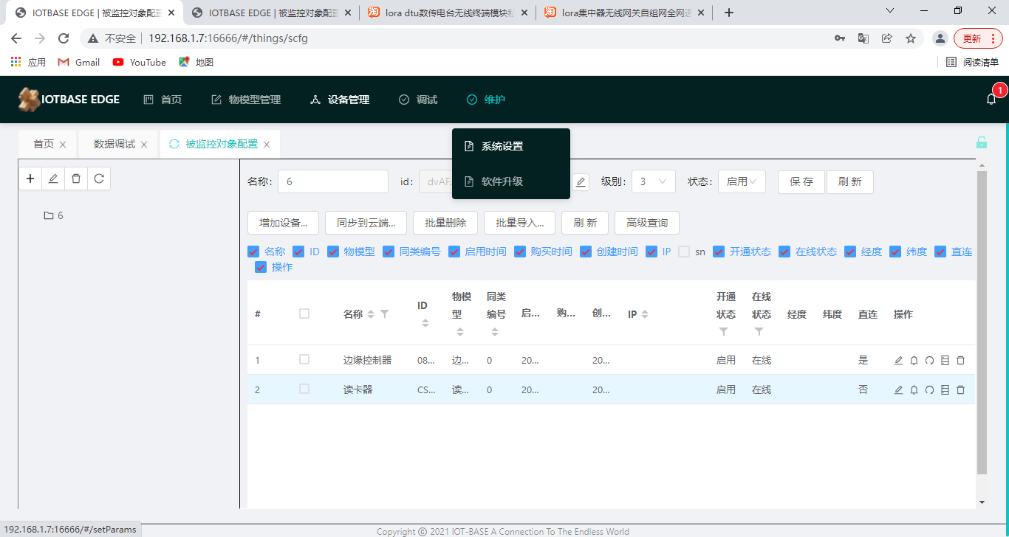Switch to the 数据调试 tab
This screenshot has width=1009, height=537.
pos(114,145)
